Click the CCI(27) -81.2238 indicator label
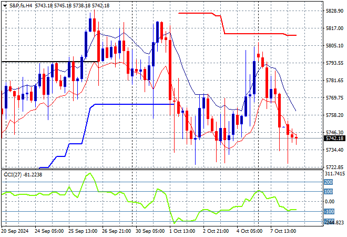Viewport: 347px width, 237px height. [x=23, y=175]
